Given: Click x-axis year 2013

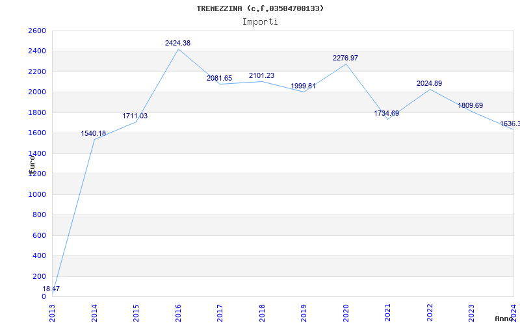Looking at the screenshot, I should click(x=53, y=313).
